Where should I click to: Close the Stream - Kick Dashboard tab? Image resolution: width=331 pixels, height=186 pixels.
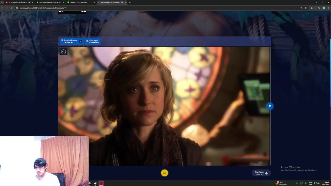coord(94,2)
